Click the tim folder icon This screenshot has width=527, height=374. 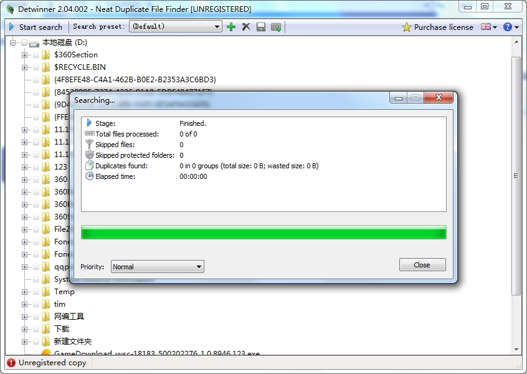coord(45,304)
